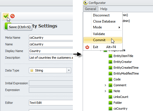153x111 pixels.
Task: Click the green icon next to EntityCreator
Action: pos(110,62)
